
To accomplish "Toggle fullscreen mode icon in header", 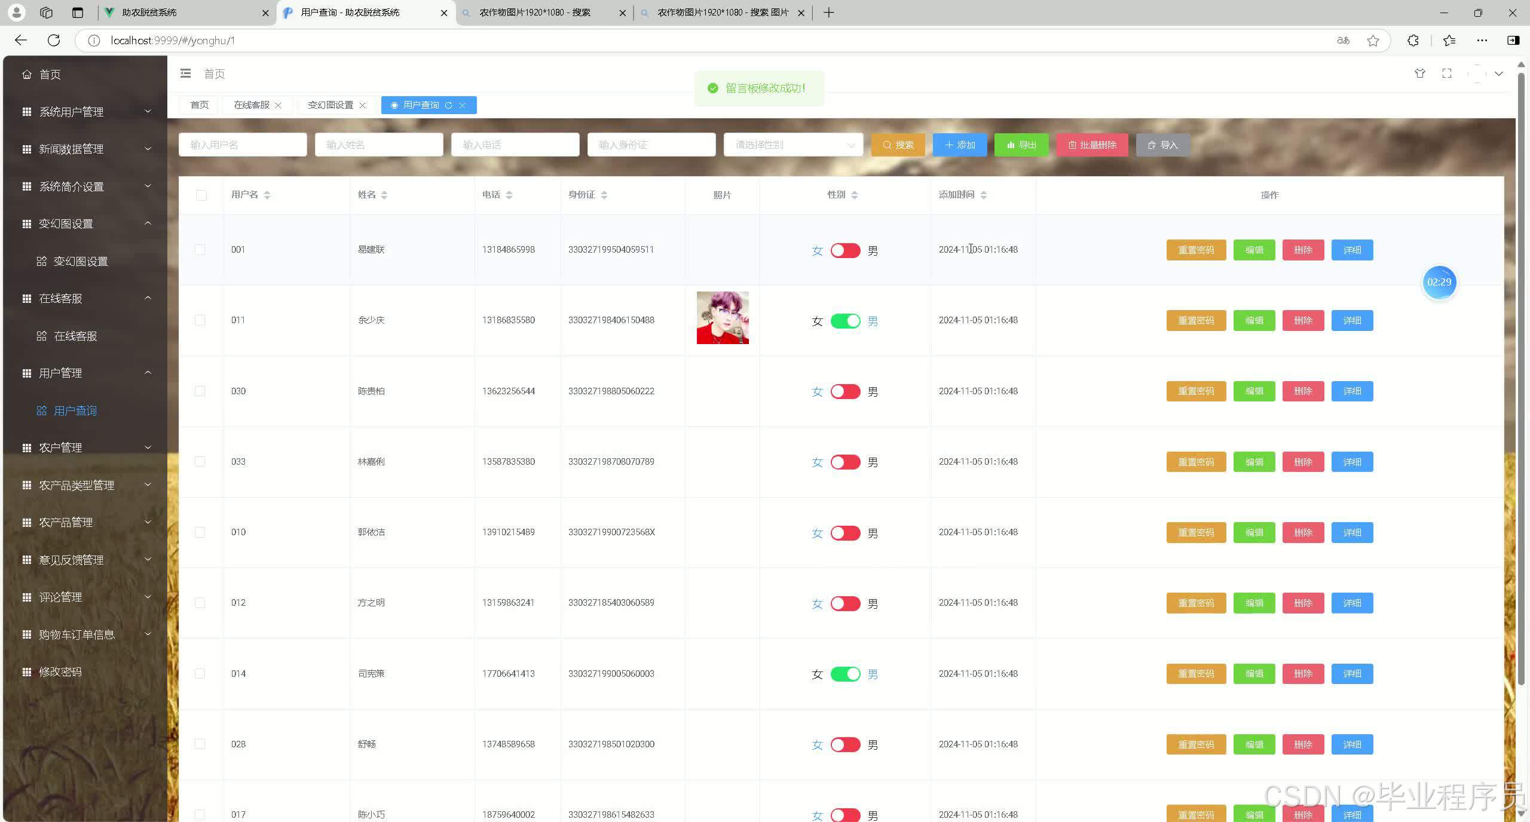I will tap(1447, 73).
